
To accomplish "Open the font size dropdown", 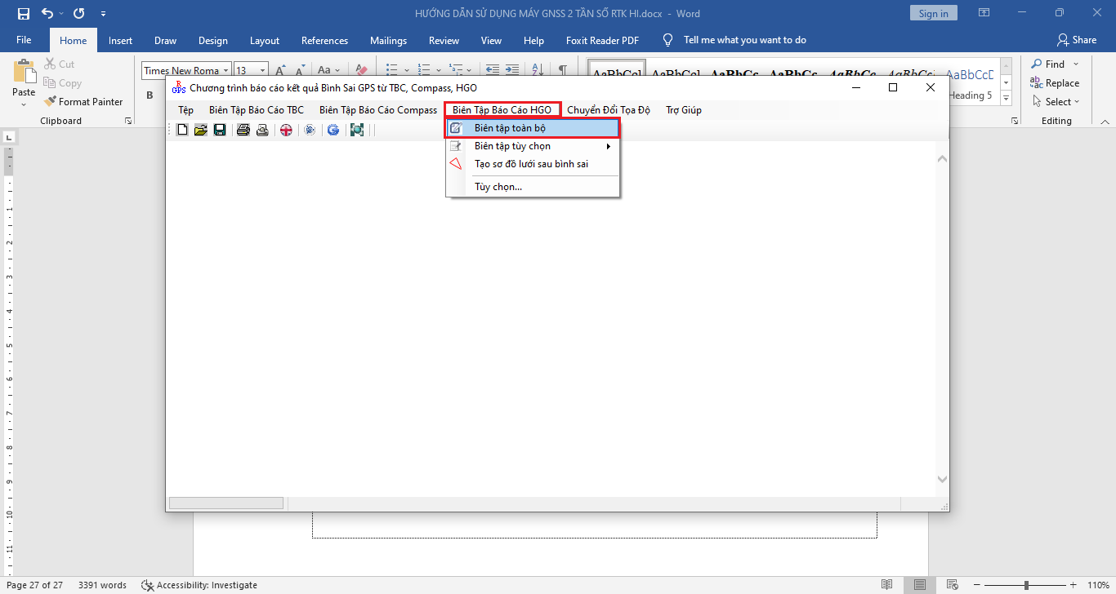I will tap(262, 71).
